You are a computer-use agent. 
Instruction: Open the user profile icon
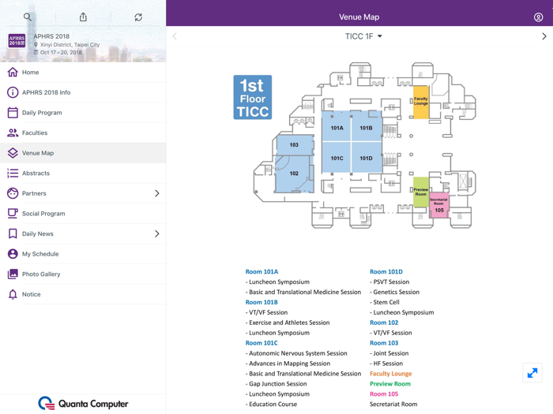coord(538,17)
